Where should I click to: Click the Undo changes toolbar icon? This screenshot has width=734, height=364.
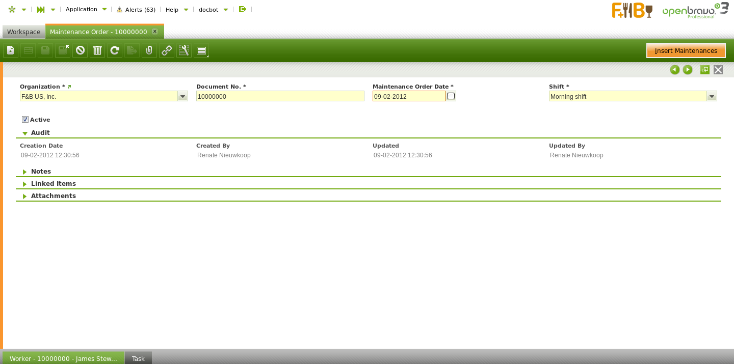coord(80,50)
